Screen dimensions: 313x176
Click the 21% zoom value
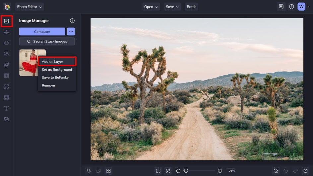coord(231,171)
